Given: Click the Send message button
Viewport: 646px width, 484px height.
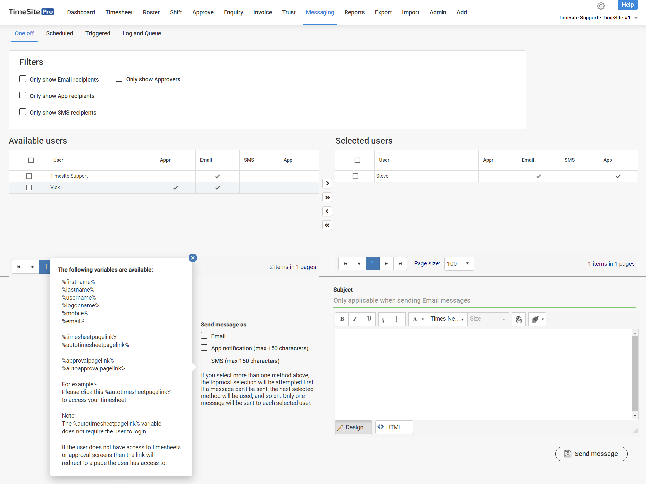Looking at the screenshot, I should 591,454.
